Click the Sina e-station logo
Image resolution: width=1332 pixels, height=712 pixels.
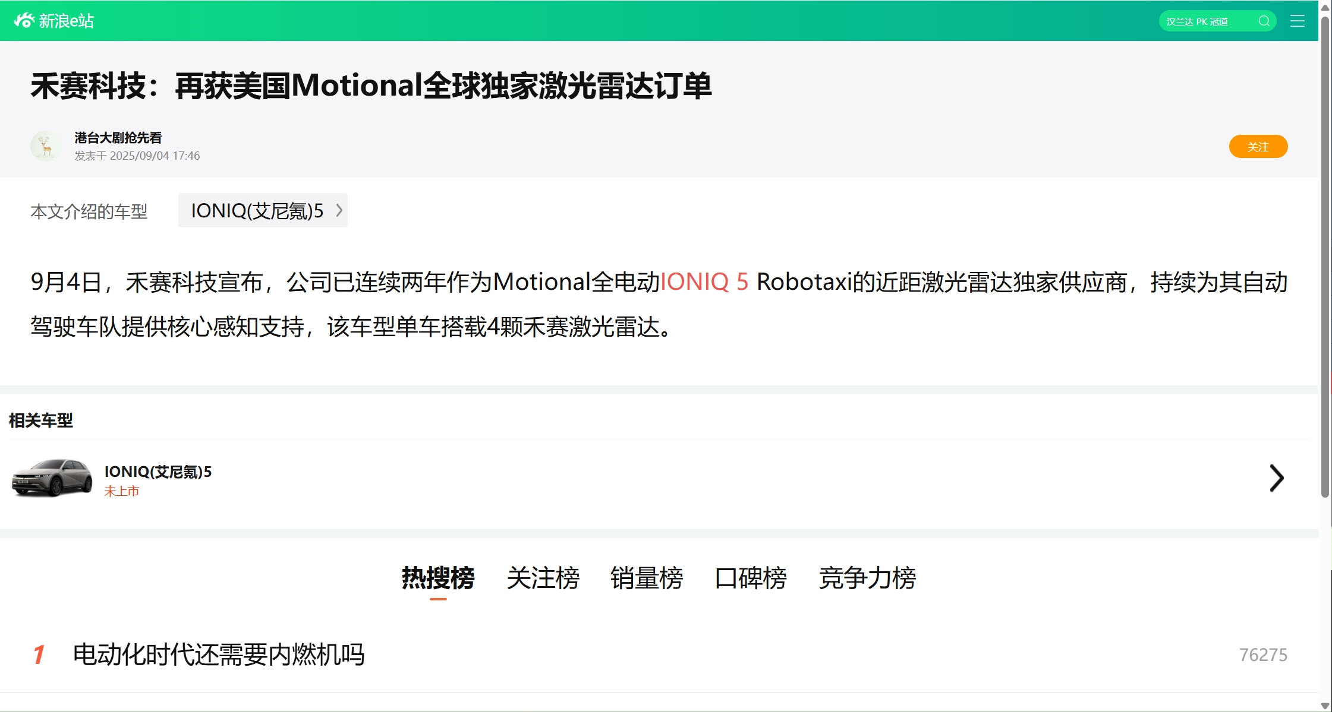(x=53, y=21)
